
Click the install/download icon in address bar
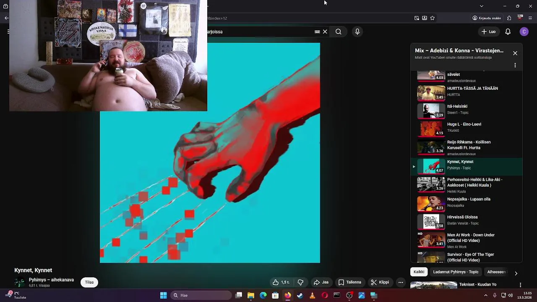click(x=425, y=18)
